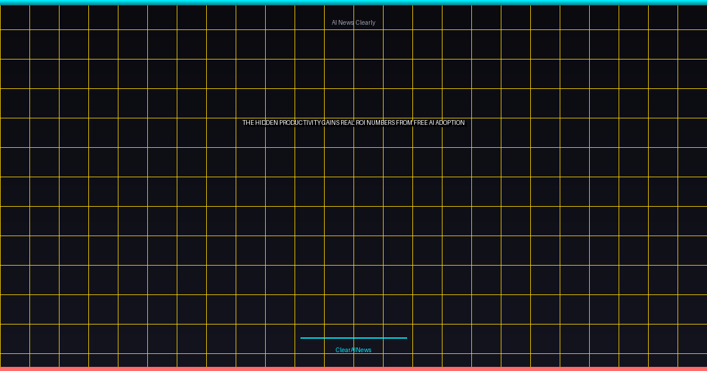Viewport: 707px width, 371px height.
Task: Click 'ROI' in the headline text
Action: (361, 122)
